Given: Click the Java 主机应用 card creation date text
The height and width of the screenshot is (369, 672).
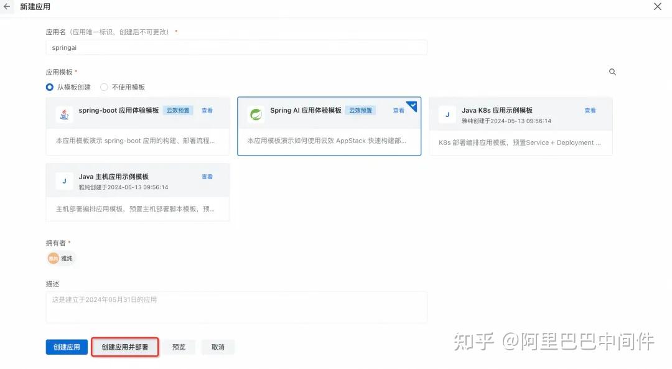Looking at the screenshot, I should point(123,187).
